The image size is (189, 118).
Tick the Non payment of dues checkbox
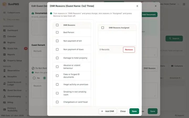tap(57, 50)
